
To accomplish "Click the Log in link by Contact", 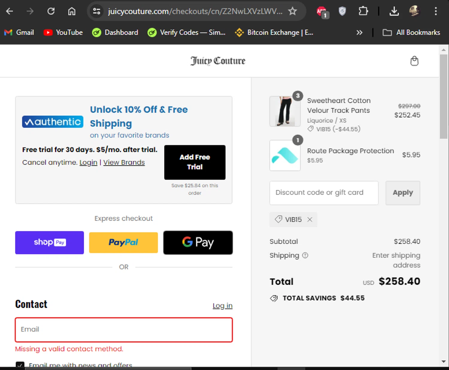I will 222,305.
